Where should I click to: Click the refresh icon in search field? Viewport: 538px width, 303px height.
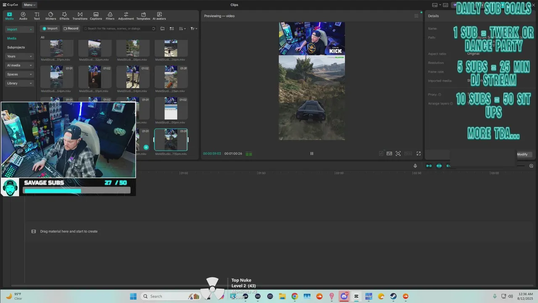tap(153, 29)
